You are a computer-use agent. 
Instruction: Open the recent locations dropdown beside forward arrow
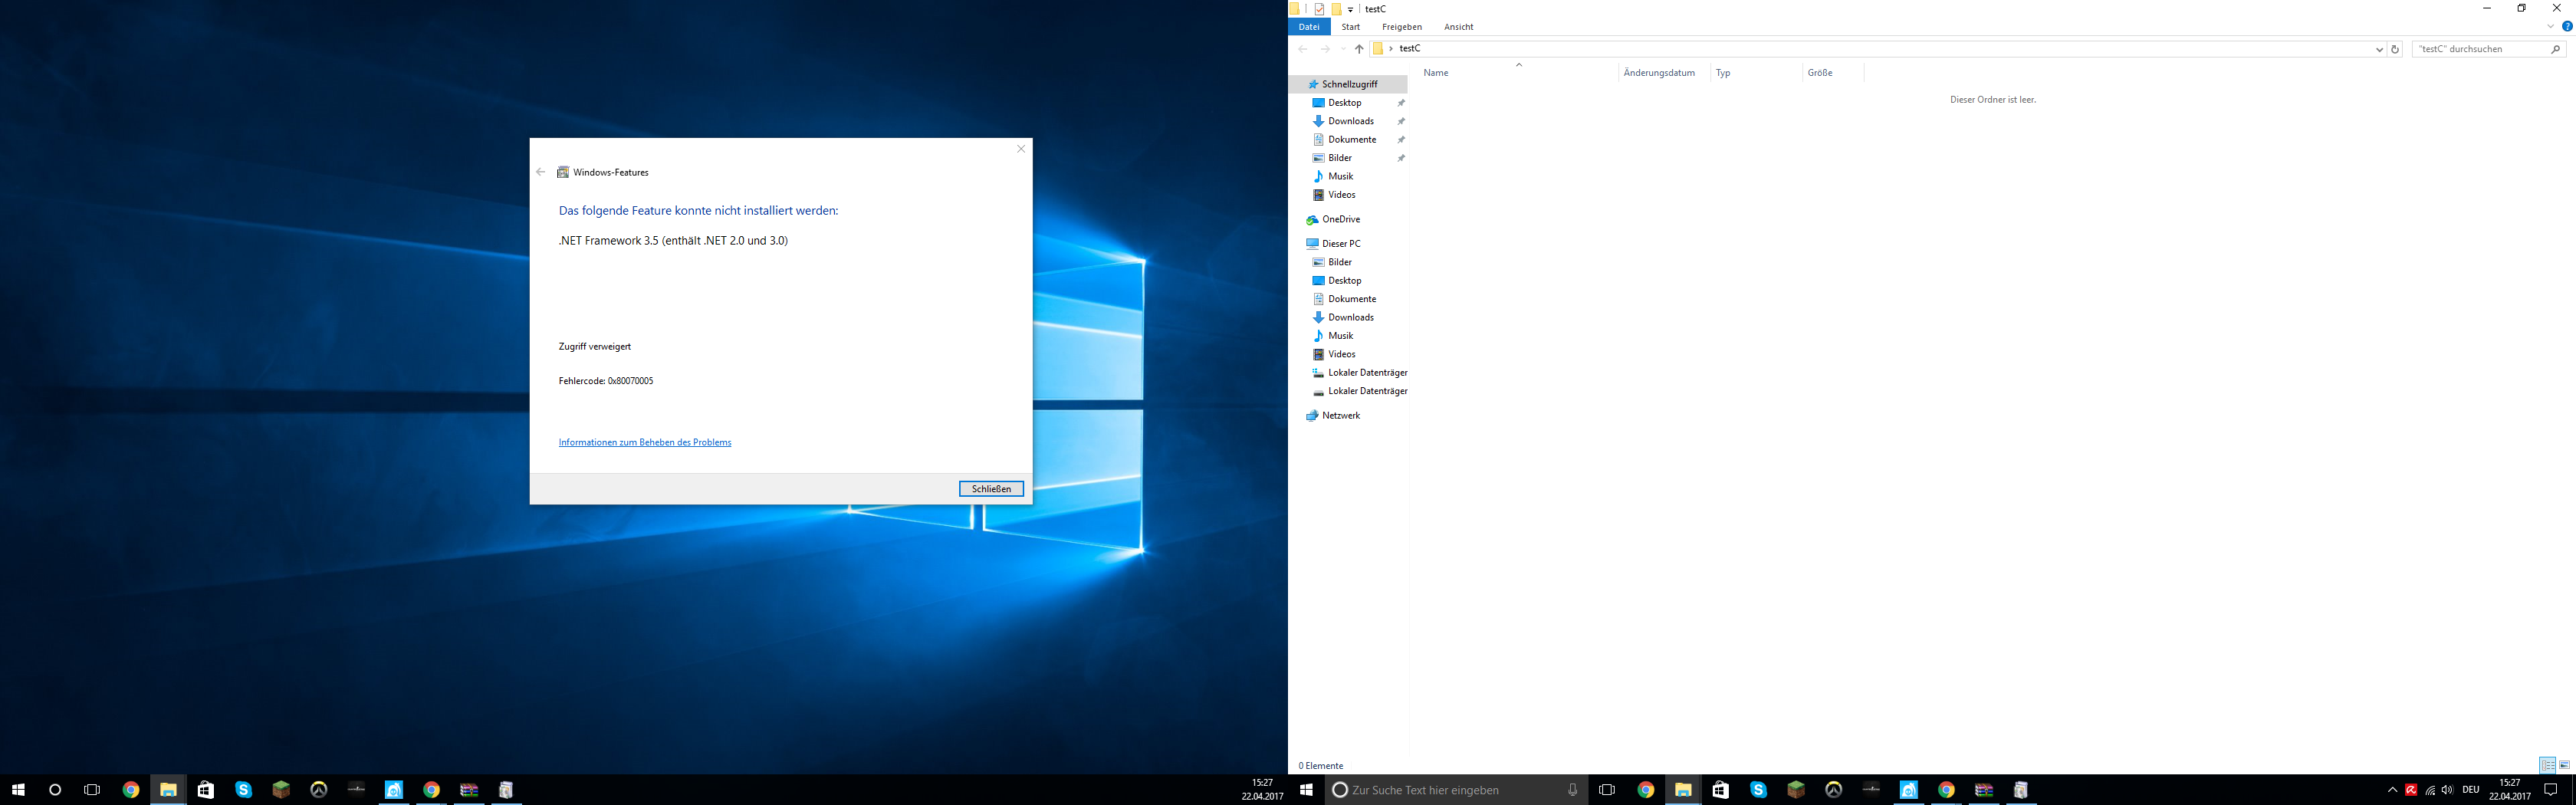click(x=1343, y=49)
